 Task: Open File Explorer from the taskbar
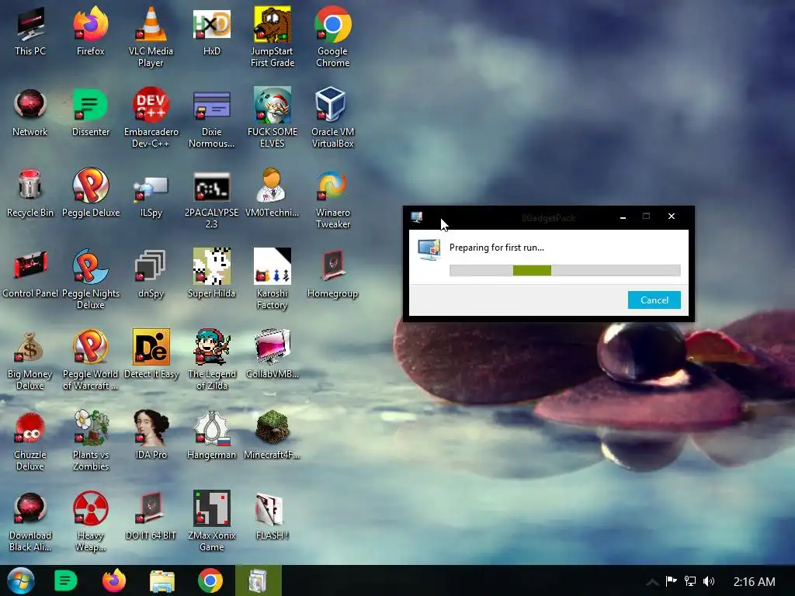162,580
